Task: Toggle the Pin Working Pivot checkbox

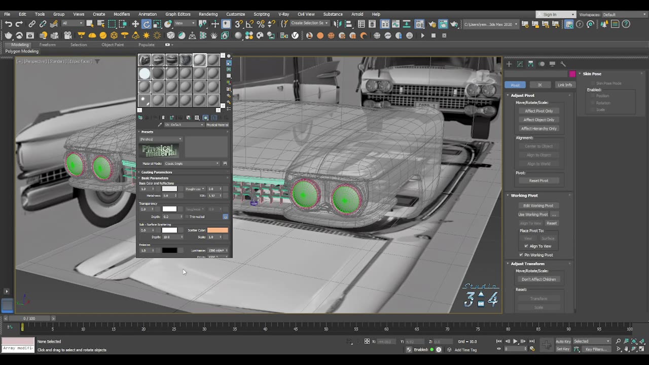Action: [x=521, y=254]
